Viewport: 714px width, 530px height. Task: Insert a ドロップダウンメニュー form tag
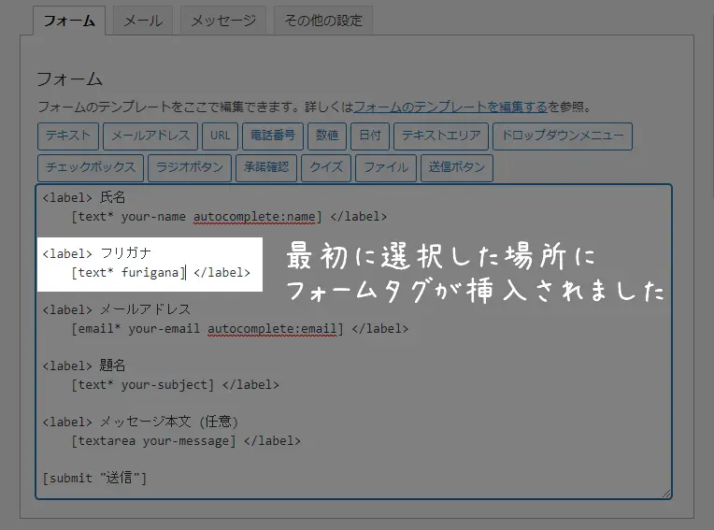coord(563,136)
